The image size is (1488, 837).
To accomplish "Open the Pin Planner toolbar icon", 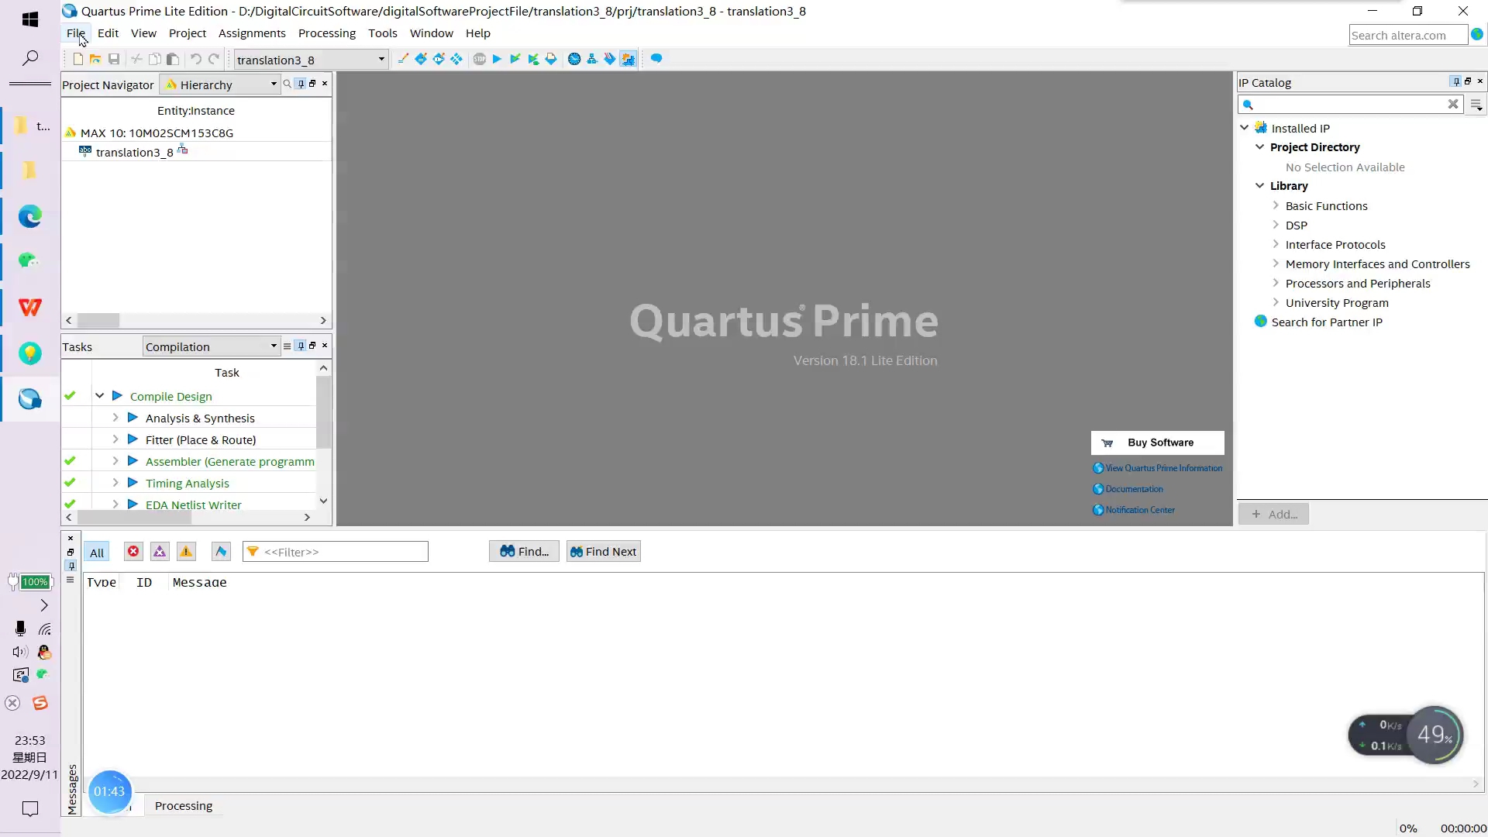I will tap(421, 59).
